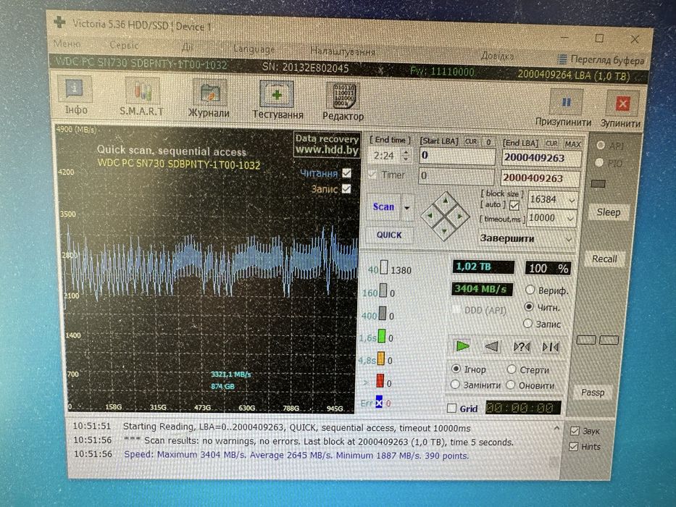
Task: Pause the scan with Призупинити
Action: 564,108
